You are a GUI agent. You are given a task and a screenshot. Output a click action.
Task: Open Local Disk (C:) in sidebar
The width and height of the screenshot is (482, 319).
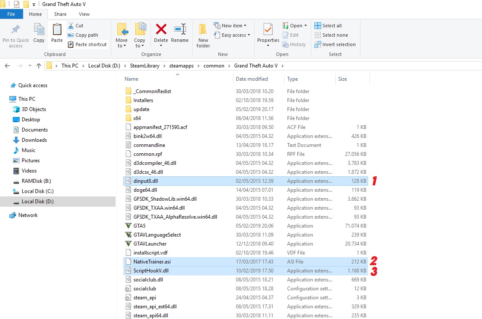tap(33, 191)
